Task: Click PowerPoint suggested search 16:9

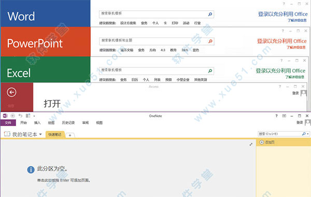Action: pyautogui.click(x=185, y=50)
